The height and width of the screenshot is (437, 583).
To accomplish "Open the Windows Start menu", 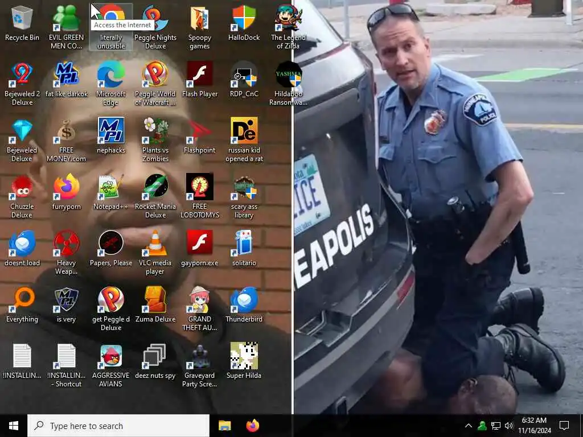I will pos(14,426).
